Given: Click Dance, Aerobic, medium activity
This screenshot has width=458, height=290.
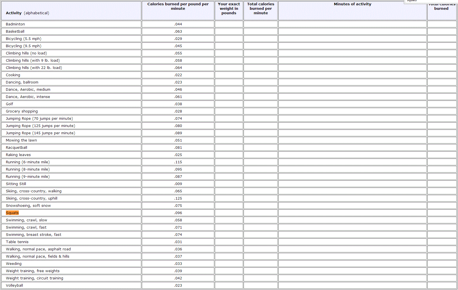Looking at the screenshot, I should (x=28, y=89).
